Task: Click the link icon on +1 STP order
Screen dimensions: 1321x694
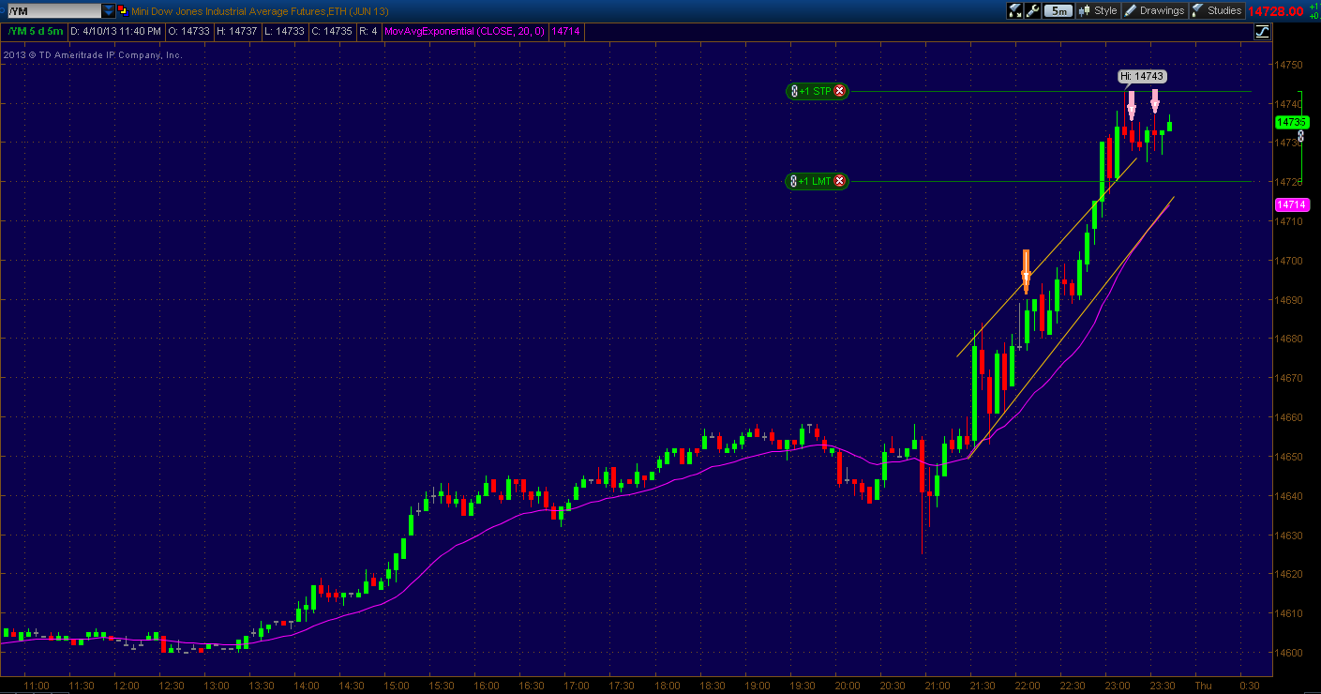Action: pos(794,91)
